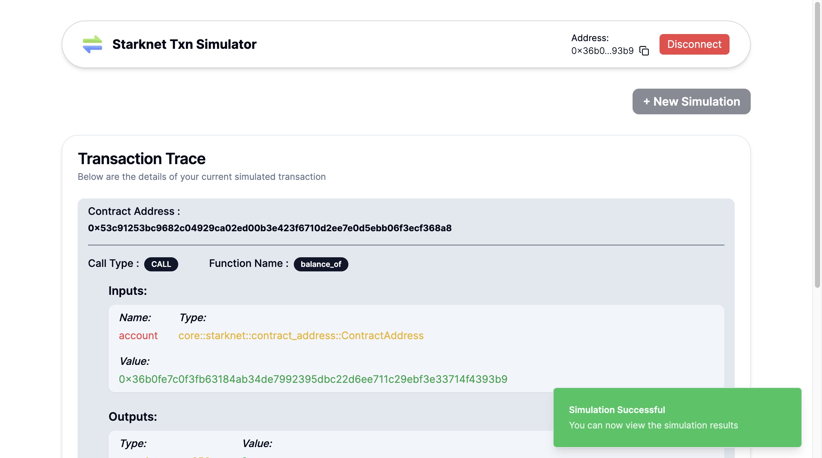Click the 'Call Type :' label
The height and width of the screenshot is (458, 822).
[113, 263]
